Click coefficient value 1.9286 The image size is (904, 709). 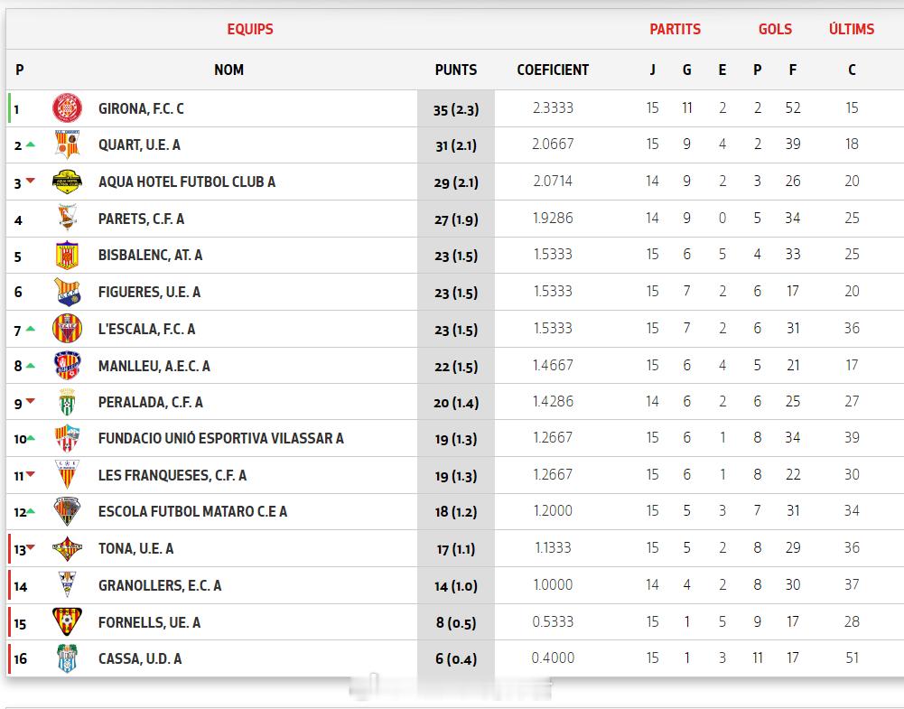553,218
